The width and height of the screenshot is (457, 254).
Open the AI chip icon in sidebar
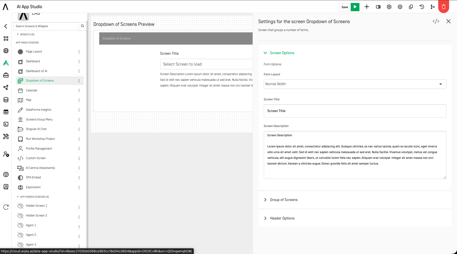6,51
